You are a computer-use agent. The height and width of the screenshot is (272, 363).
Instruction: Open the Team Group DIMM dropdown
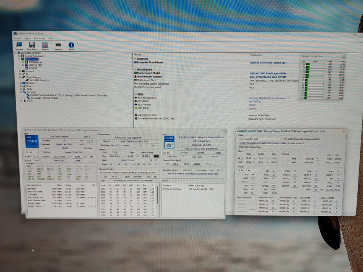(x=260, y=139)
